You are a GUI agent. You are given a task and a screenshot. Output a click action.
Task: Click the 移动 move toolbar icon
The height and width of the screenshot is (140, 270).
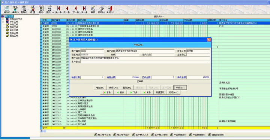tap(41, 9)
